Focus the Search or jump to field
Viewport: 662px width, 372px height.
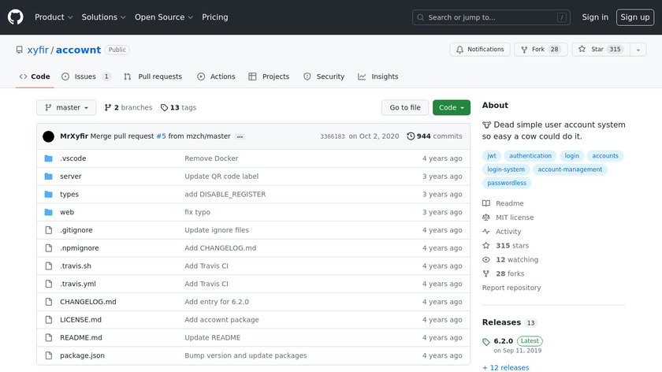coord(491,17)
